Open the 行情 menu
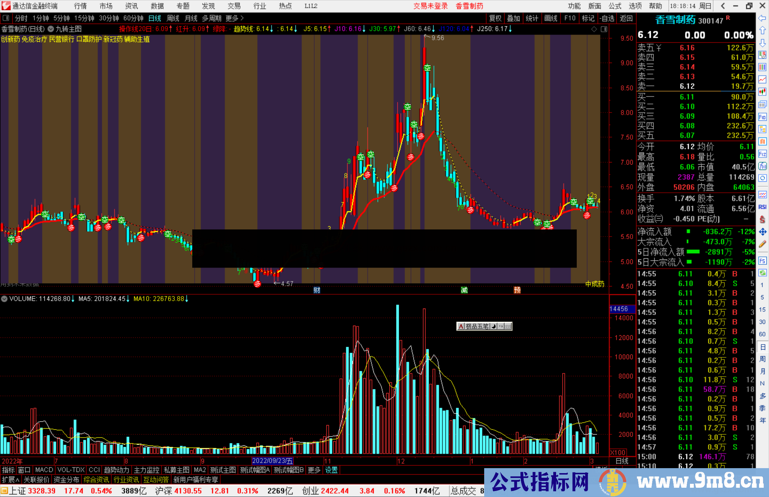This screenshot has width=769, height=497. (x=80, y=6)
